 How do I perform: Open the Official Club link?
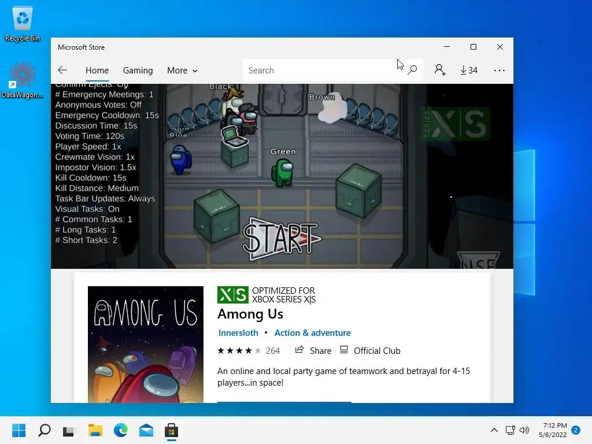(x=370, y=350)
